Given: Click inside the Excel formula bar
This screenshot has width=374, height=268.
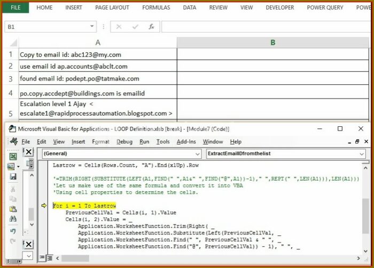Looking at the screenshot, I should click(266, 27).
